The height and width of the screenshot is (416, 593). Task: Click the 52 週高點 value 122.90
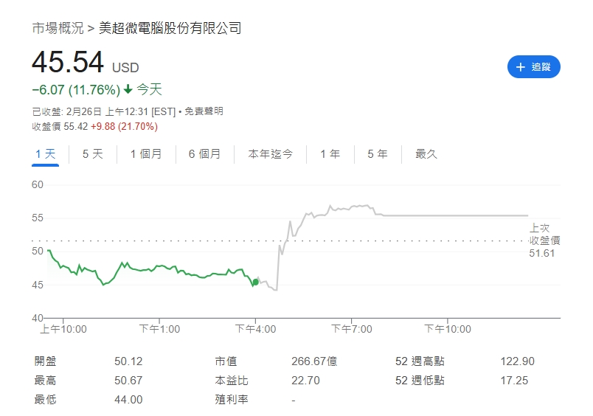click(x=518, y=361)
